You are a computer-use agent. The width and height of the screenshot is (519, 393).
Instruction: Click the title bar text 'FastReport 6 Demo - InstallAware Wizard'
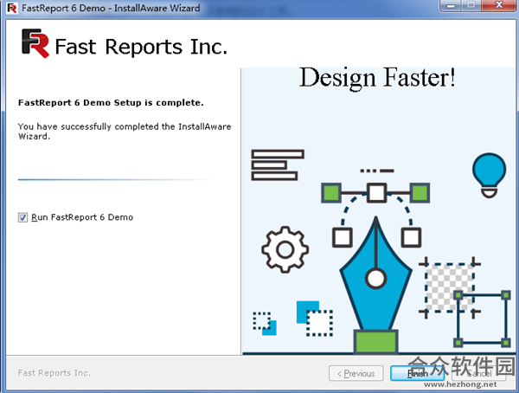pos(111,8)
